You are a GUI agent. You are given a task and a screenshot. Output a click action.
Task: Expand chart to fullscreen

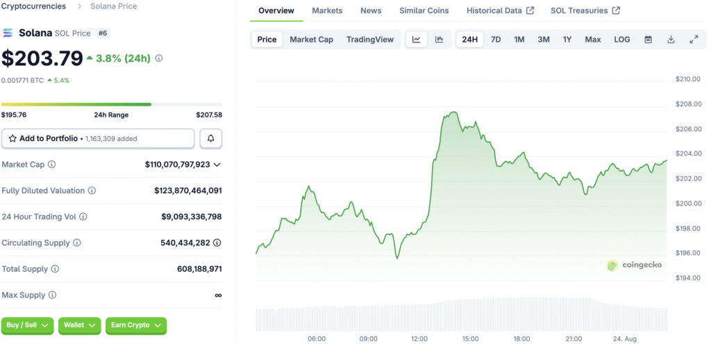tap(694, 40)
